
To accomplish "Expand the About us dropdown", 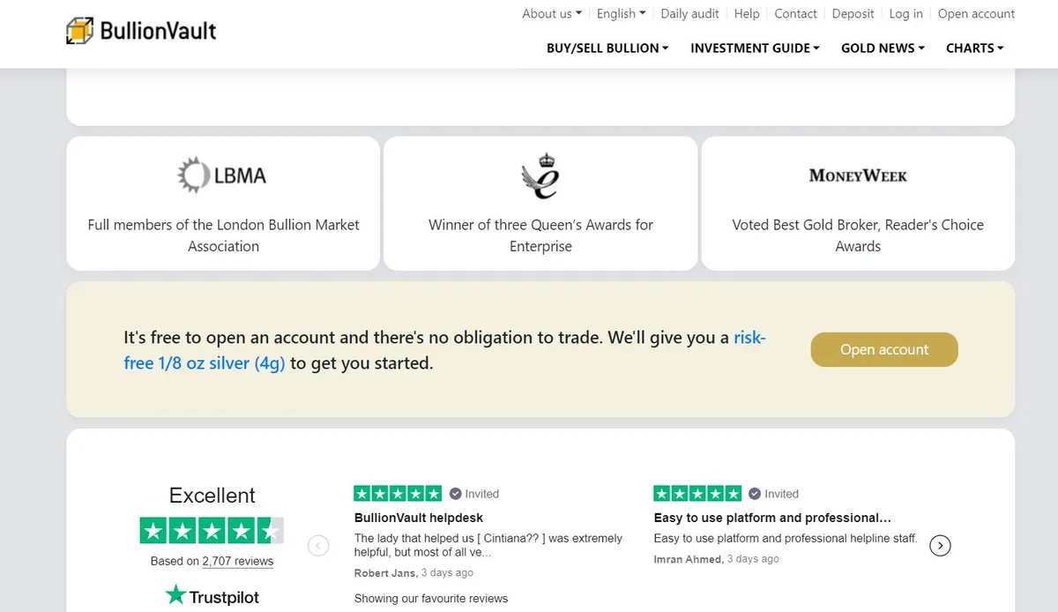I will (552, 13).
